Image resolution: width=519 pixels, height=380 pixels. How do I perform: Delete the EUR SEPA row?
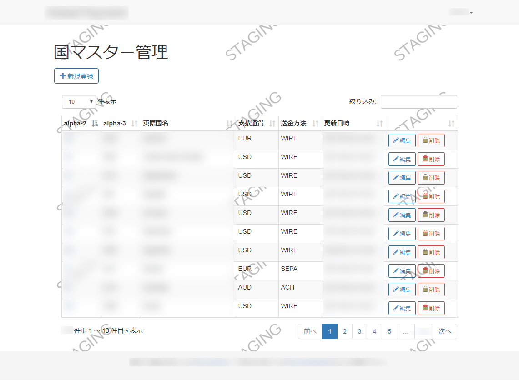(431, 271)
